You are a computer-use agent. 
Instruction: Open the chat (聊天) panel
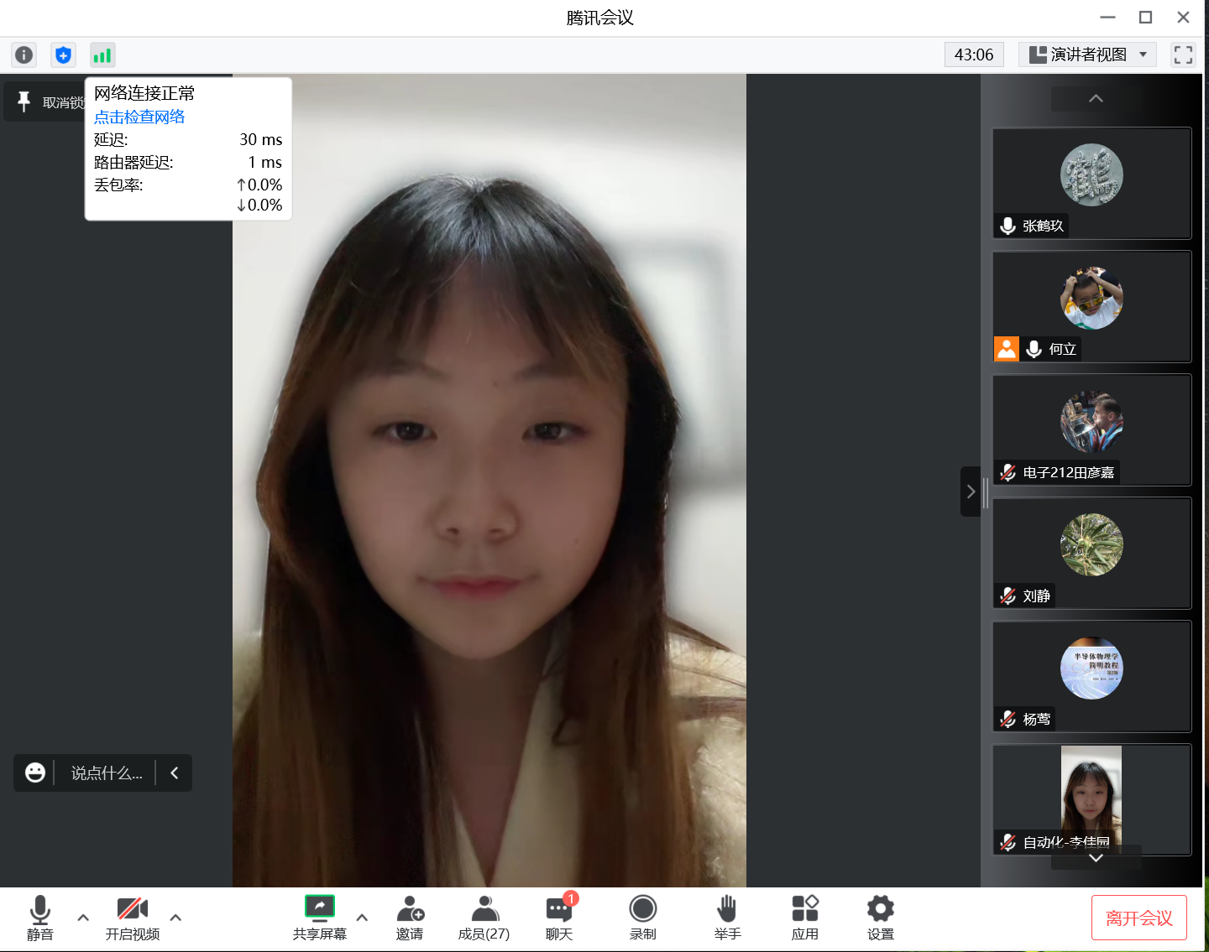[x=559, y=918]
